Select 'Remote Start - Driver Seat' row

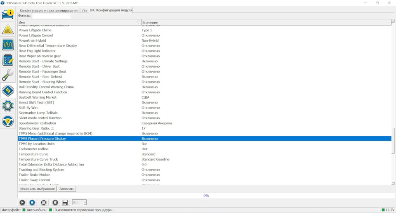point(205,66)
